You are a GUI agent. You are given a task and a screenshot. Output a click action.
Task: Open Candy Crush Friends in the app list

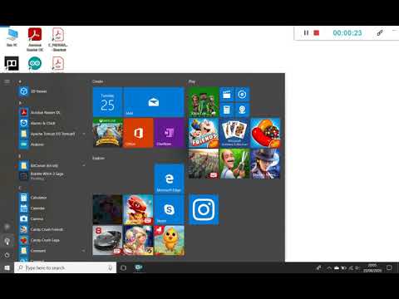click(52, 229)
